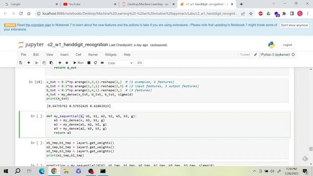This screenshot has height=176, width=313.
Task: Open the Windows Start menu
Action: tap(6, 171)
